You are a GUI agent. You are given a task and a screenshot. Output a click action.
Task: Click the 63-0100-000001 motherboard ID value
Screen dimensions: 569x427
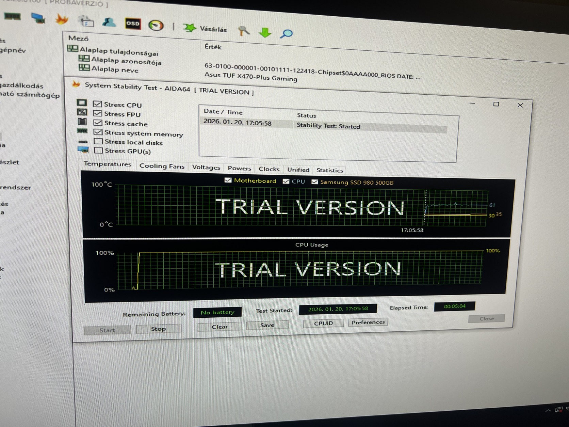pyautogui.click(x=312, y=71)
